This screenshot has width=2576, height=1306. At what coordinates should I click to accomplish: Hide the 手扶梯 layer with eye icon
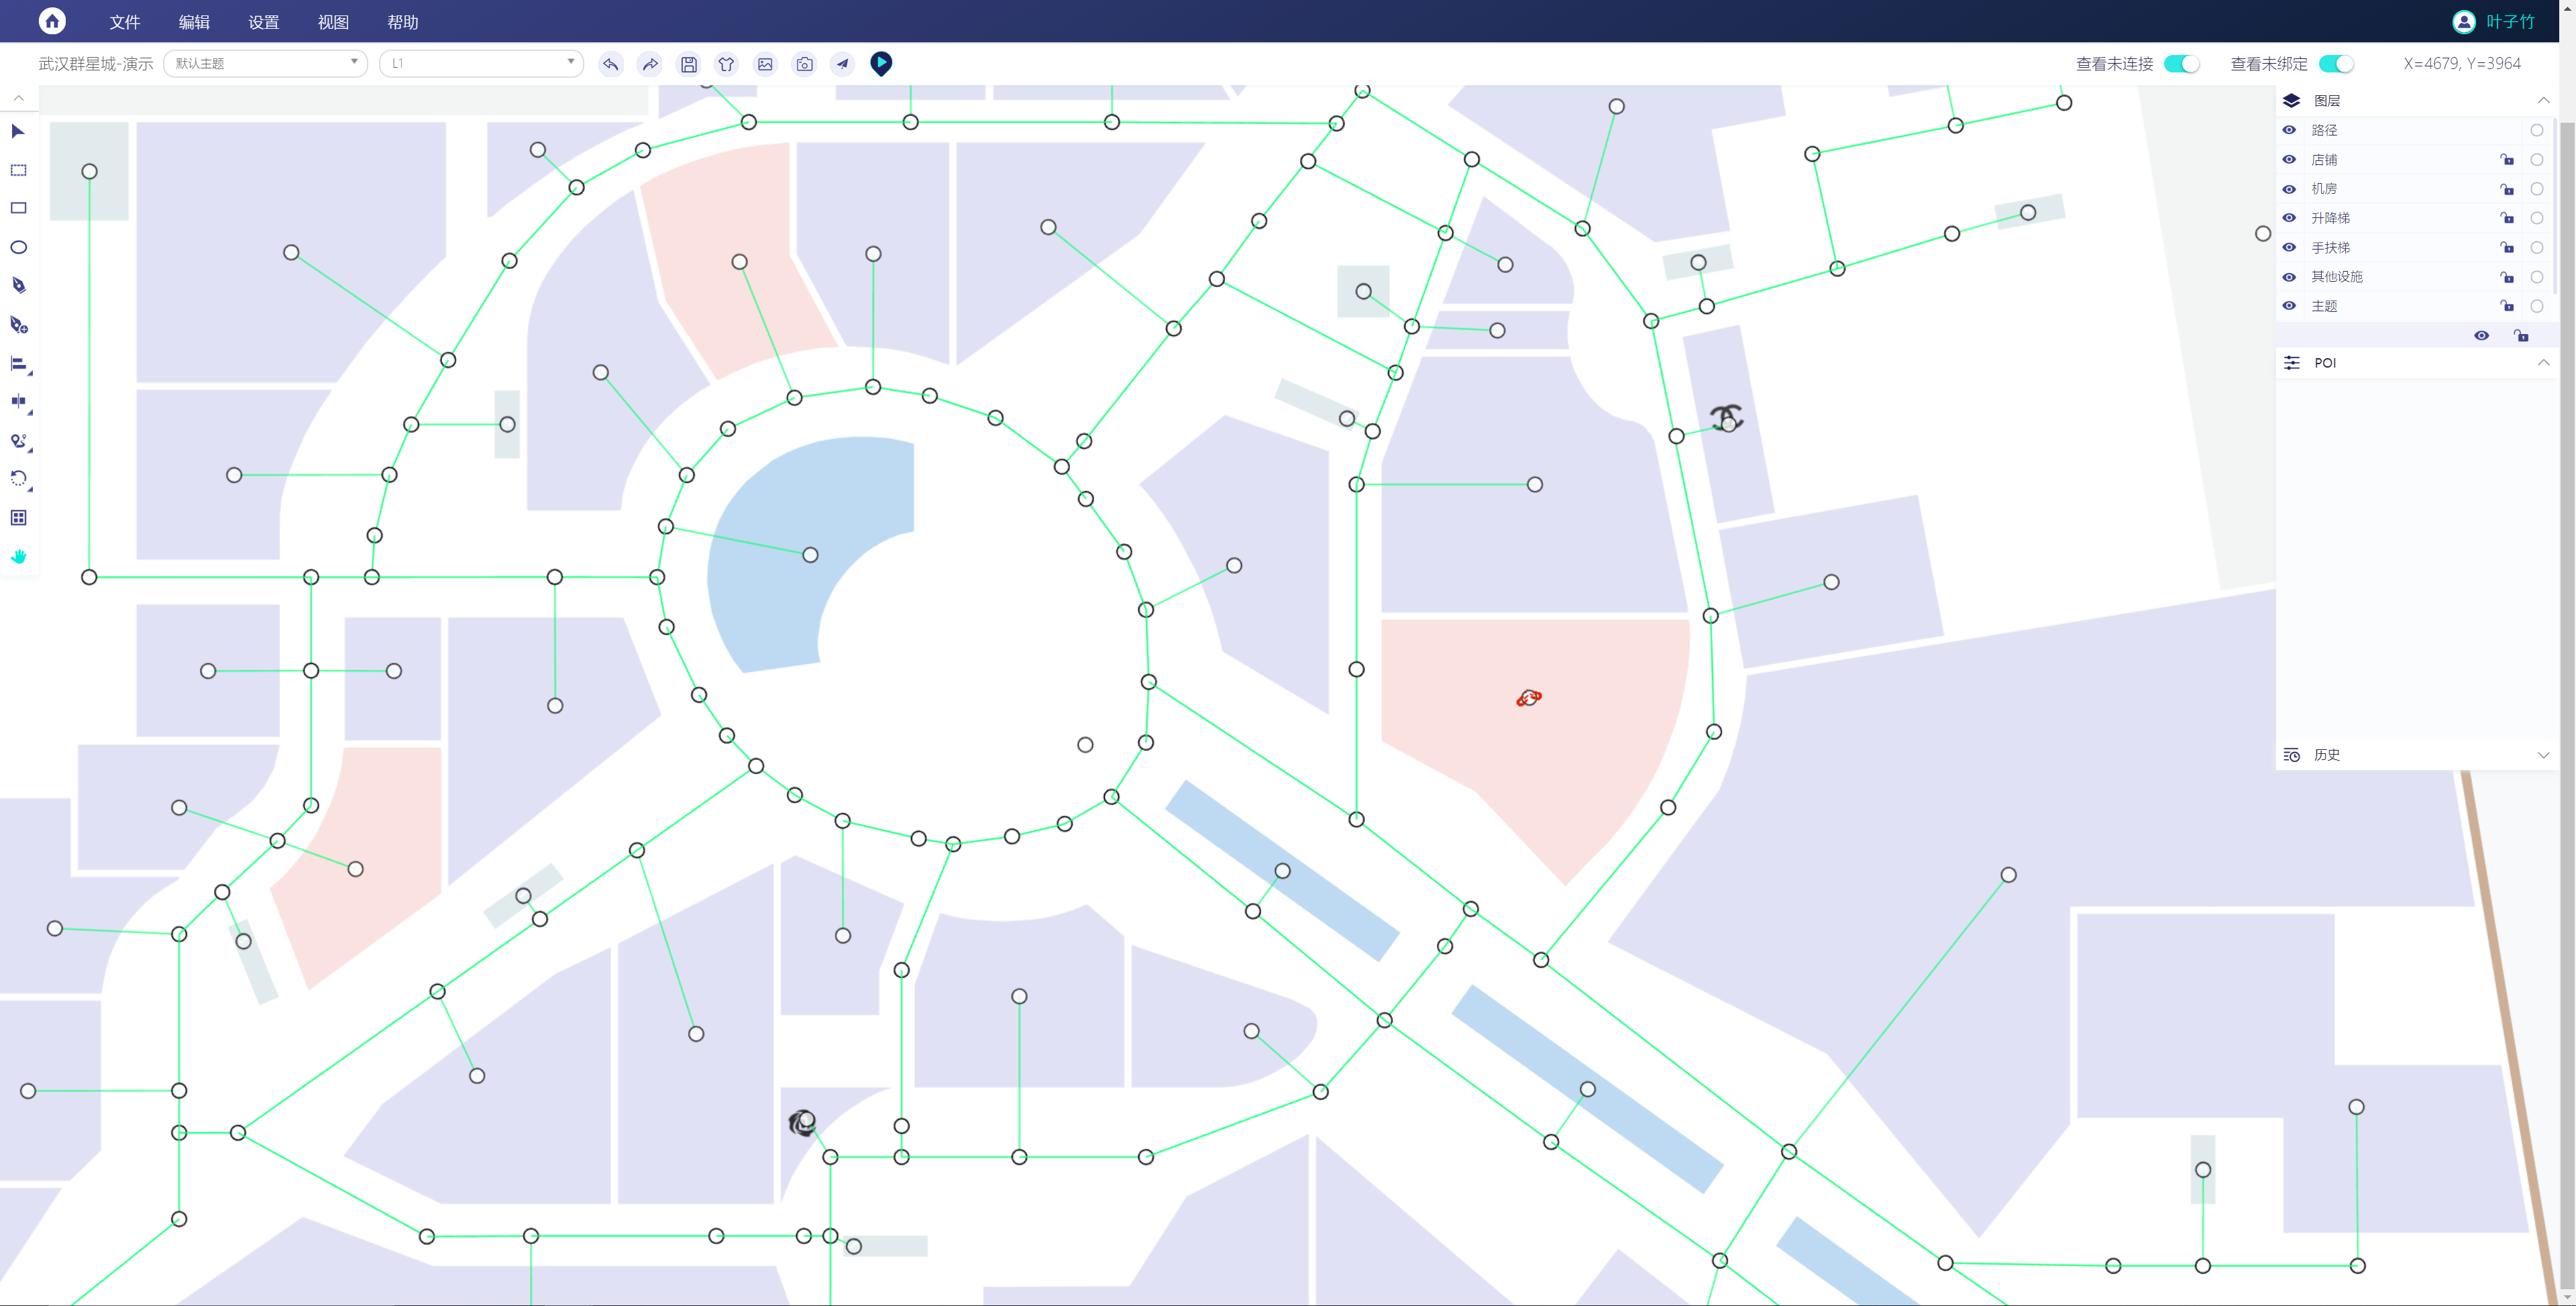pyautogui.click(x=2289, y=247)
